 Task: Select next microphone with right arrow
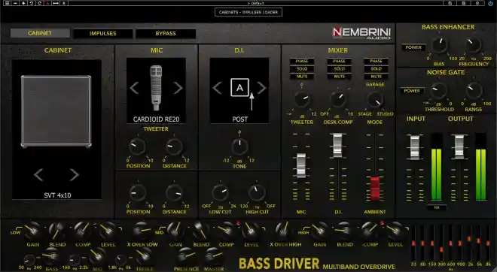coord(178,88)
